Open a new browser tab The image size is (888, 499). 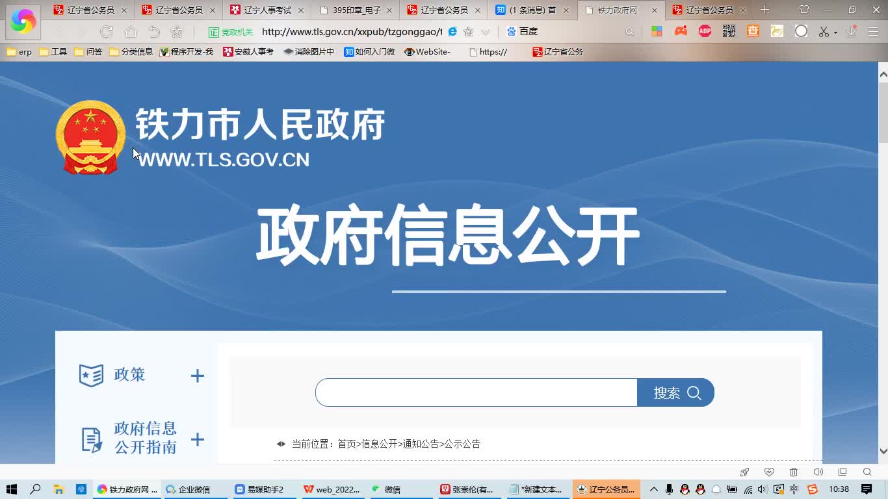[x=764, y=10]
